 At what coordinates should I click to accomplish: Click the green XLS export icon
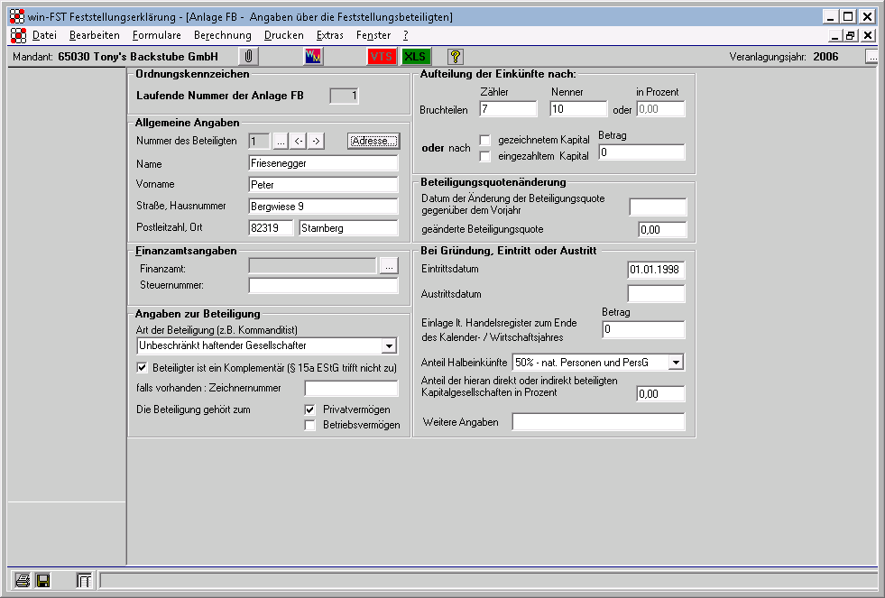415,57
